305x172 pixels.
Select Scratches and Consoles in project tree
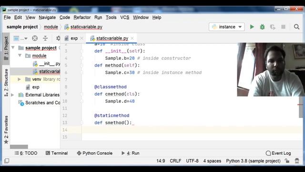(39, 103)
